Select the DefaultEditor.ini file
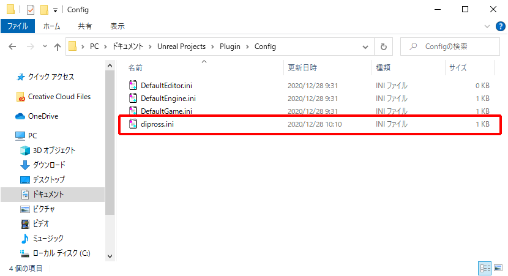 (x=166, y=86)
